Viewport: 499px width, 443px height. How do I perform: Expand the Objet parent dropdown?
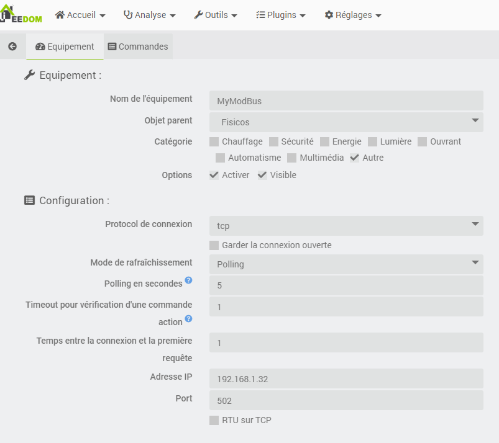pyautogui.click(x=346, y=122)
